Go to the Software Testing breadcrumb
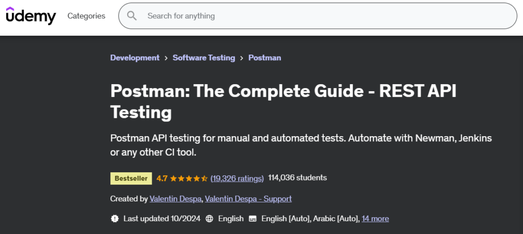Screen dimensions: 523x234 click(204, 58)
